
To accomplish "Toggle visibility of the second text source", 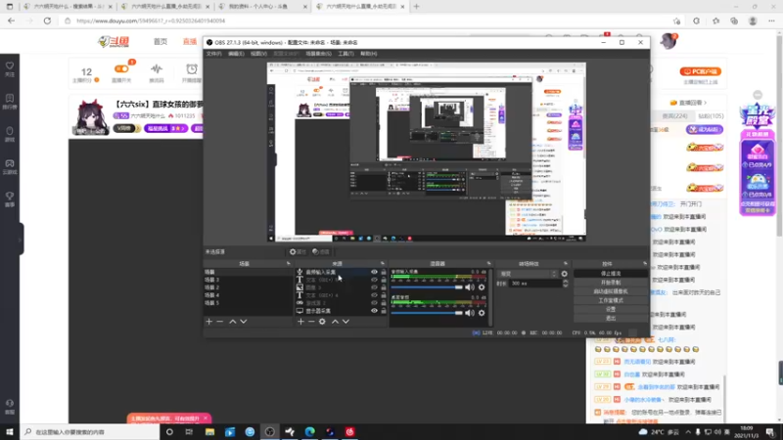I will coord(374,295).
